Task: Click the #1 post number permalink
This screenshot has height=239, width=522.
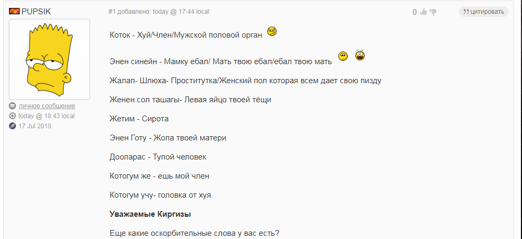Action: point(112,11)
